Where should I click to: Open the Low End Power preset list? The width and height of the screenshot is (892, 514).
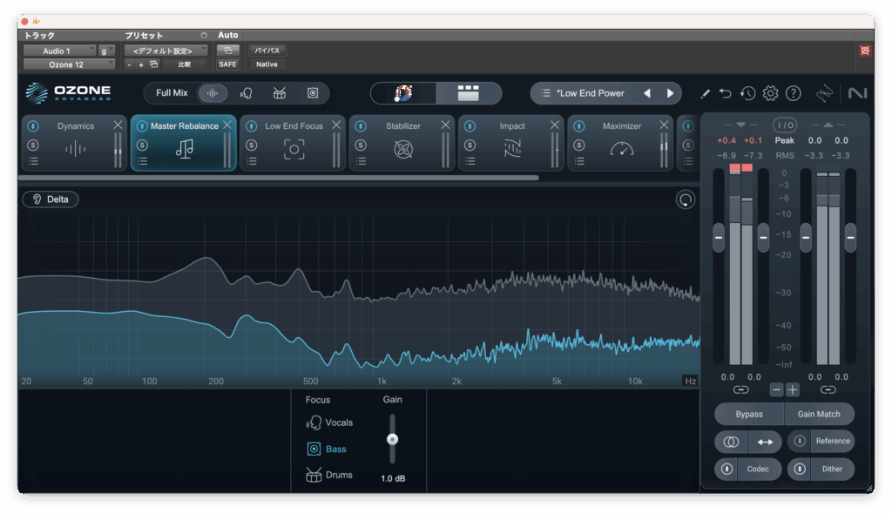click(545, 93)
